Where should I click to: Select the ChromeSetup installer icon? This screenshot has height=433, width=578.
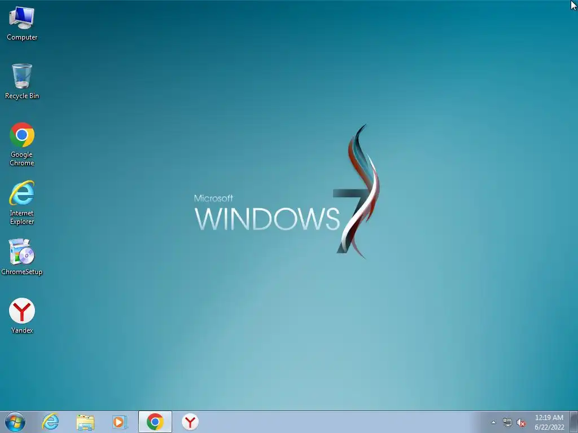(22, 257)
